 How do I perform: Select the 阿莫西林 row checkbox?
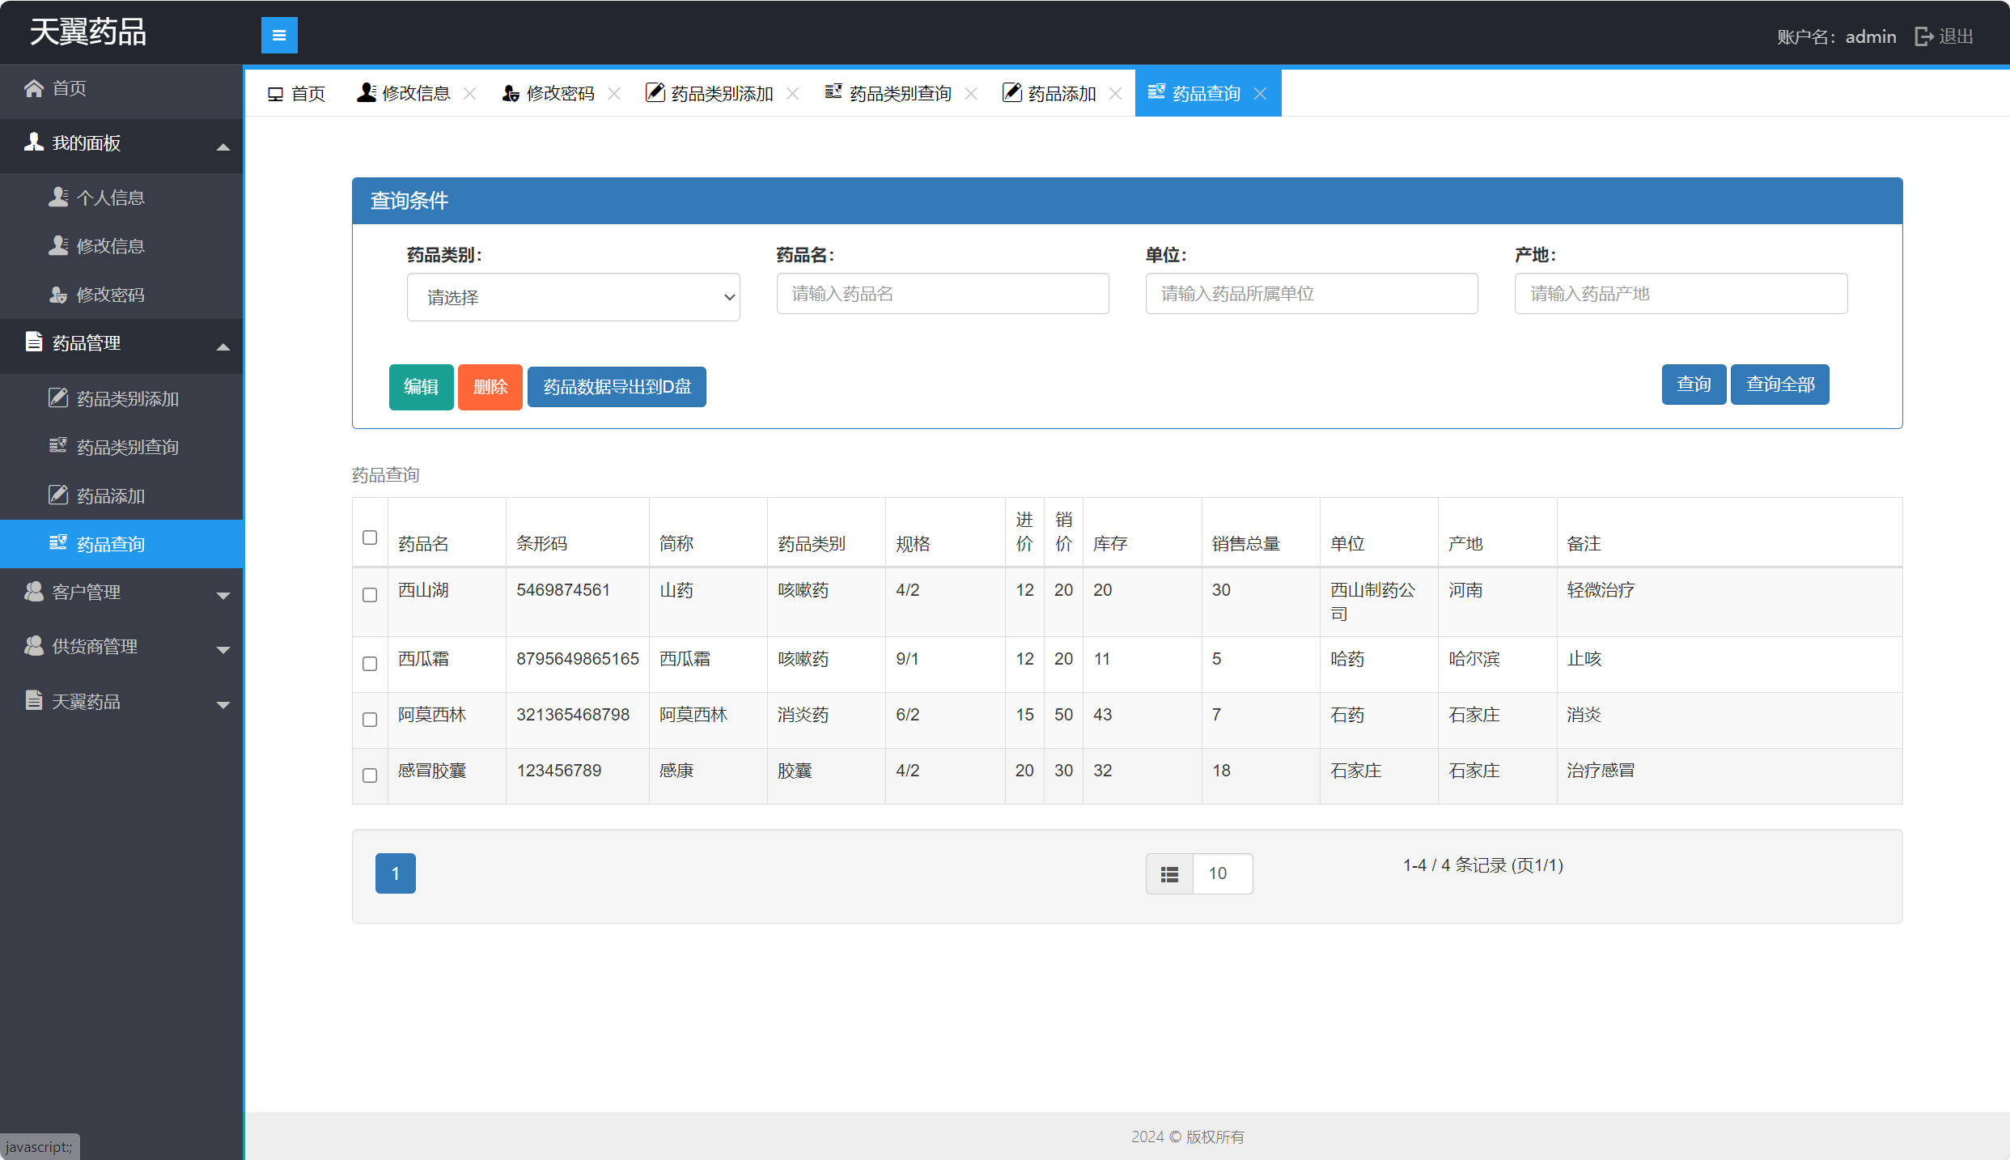click(x=370, y=720)
